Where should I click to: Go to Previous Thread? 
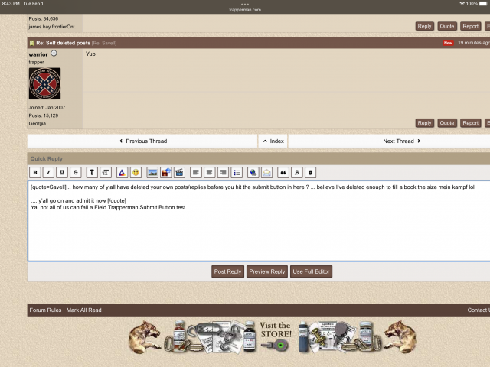[x=142, y=141]
